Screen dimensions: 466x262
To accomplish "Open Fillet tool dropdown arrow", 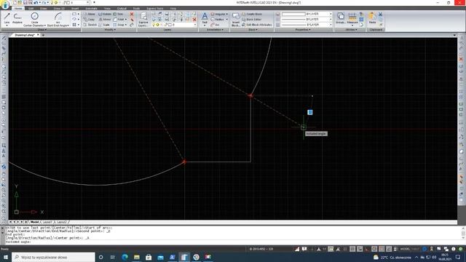I will [126, 20].
